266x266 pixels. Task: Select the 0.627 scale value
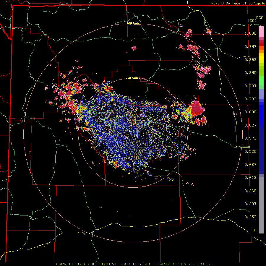click(250, 125)
